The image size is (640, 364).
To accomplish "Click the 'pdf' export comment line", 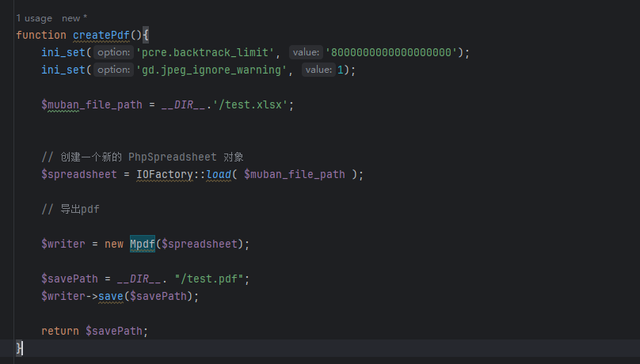I will point(70,209).
